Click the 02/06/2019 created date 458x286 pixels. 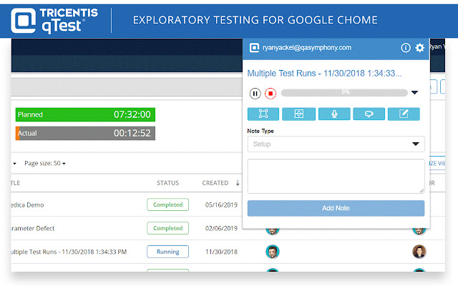coord(221,228)
